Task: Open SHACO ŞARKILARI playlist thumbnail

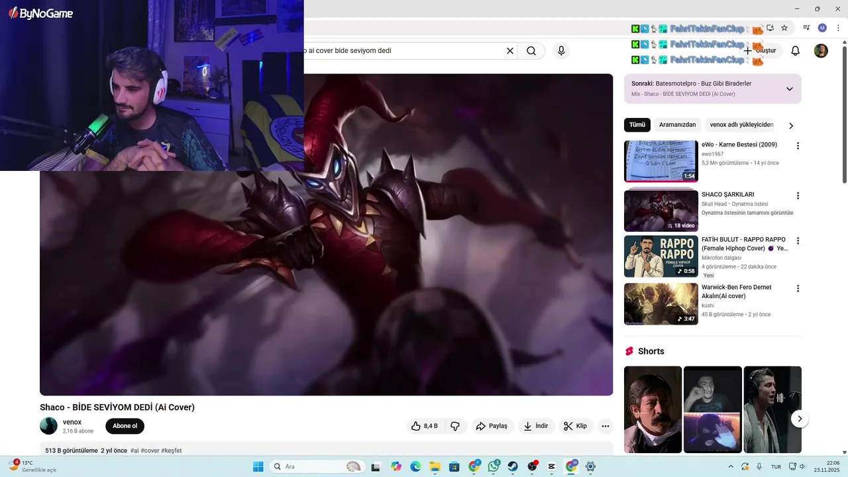Action: click(661, 210)
